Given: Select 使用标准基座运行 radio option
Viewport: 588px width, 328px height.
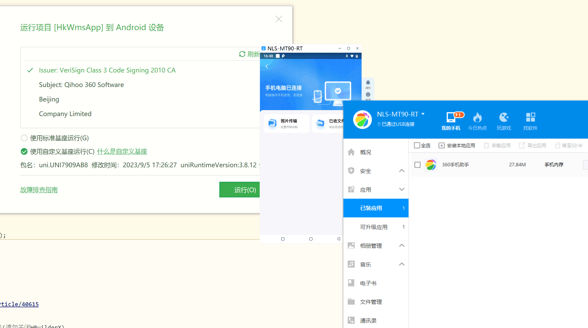Looking at the screenshot, I should point(24,138).
